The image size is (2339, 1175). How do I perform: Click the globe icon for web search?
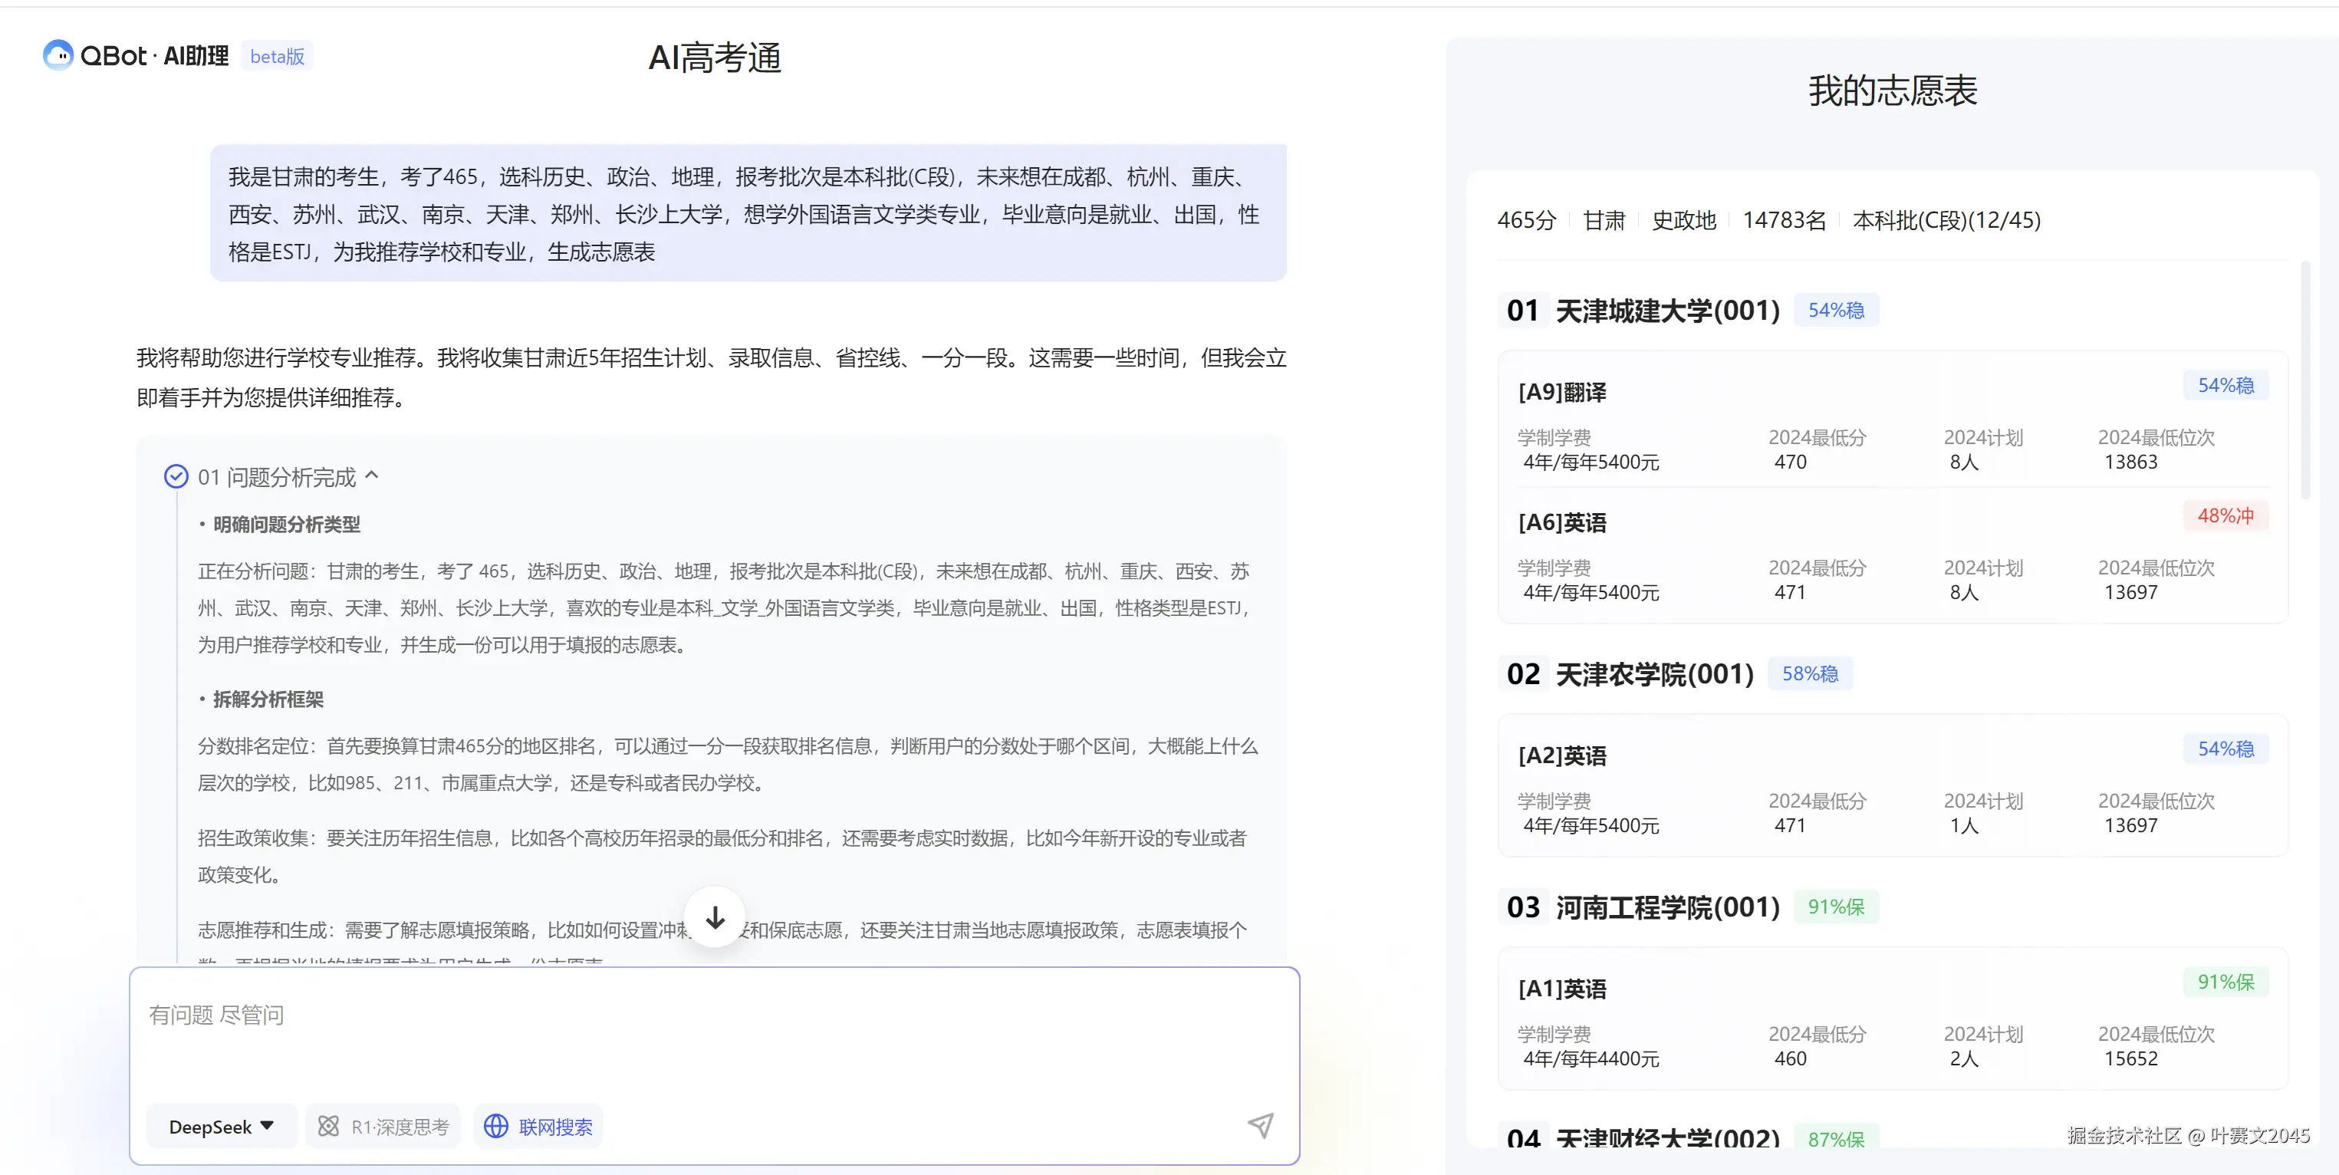click(495, 1126)
